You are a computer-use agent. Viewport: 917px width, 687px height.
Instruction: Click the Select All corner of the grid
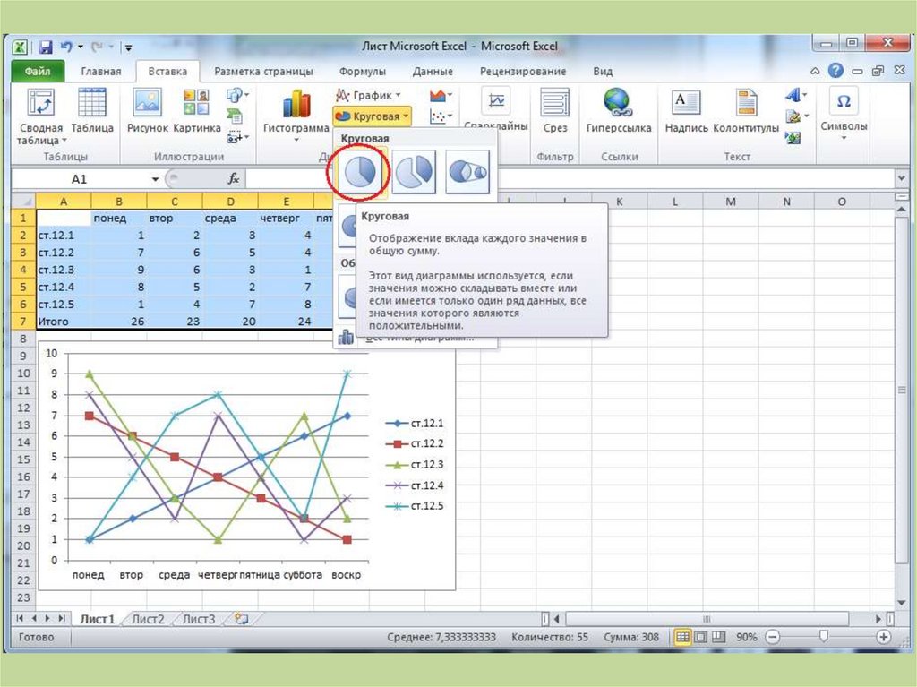23,202
